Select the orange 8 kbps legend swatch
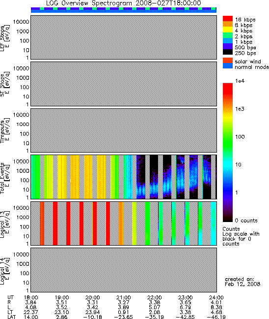Image resolution: width=269 pixels, height=319 pixels. pos(228,24)
